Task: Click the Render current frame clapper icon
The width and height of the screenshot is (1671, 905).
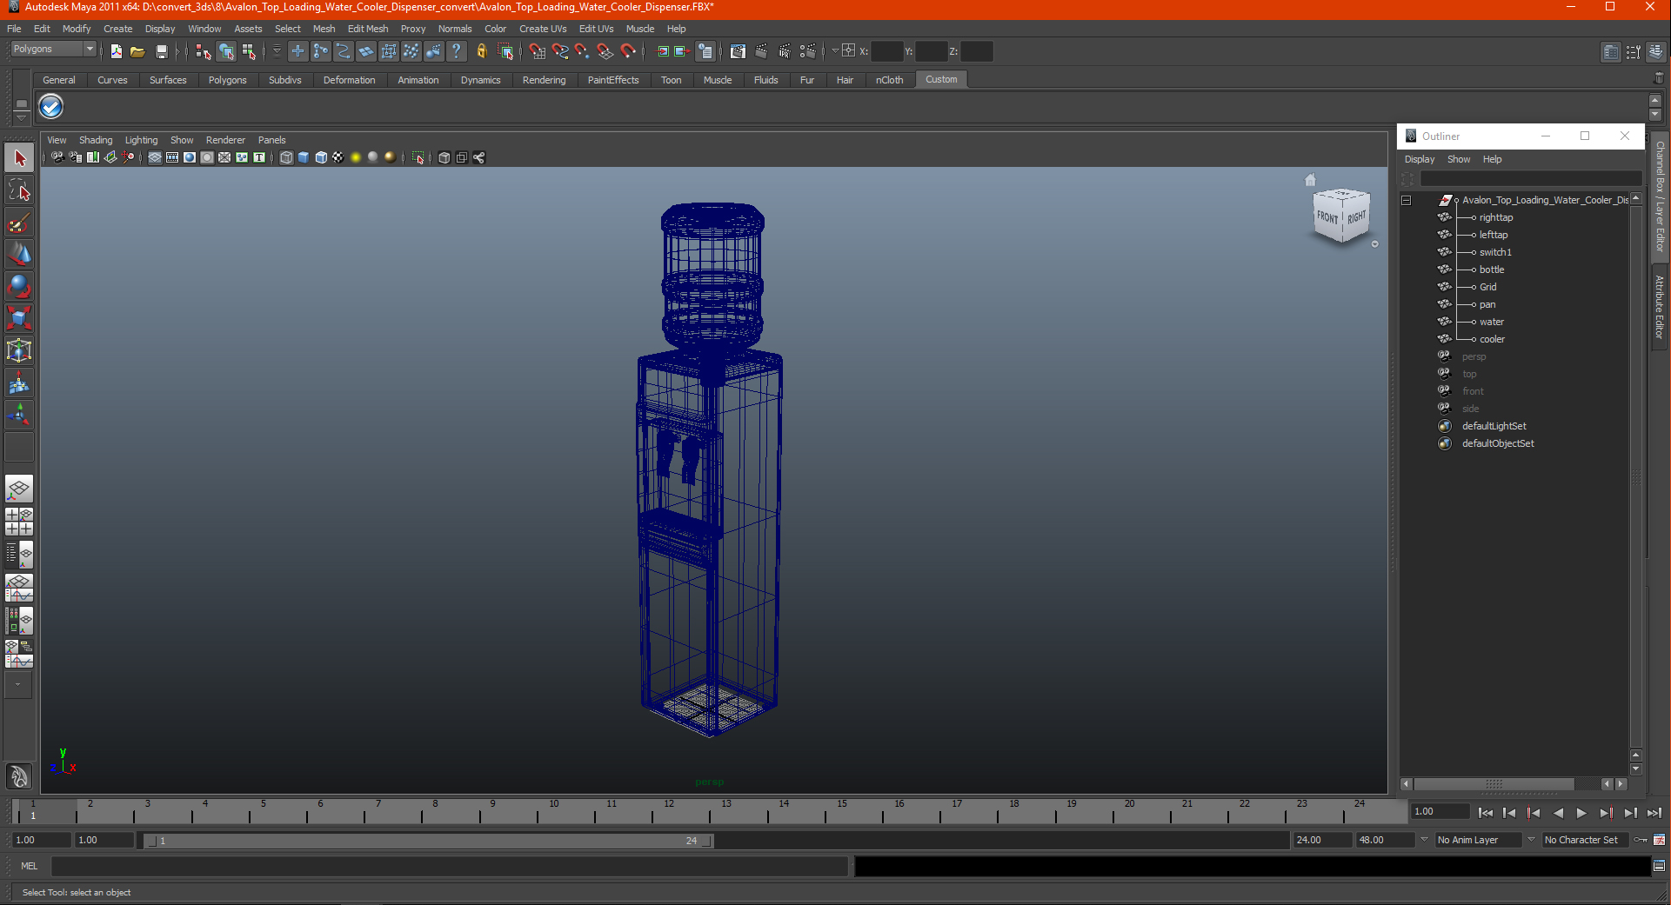Action: (x=761, y=51)
